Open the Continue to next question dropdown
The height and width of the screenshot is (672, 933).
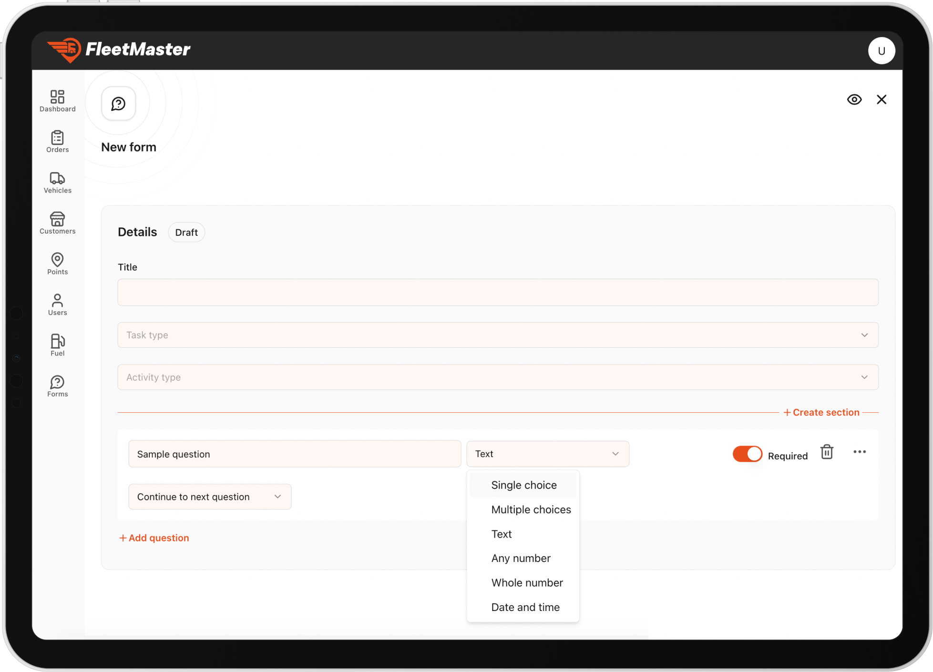[x=210, y=497]
